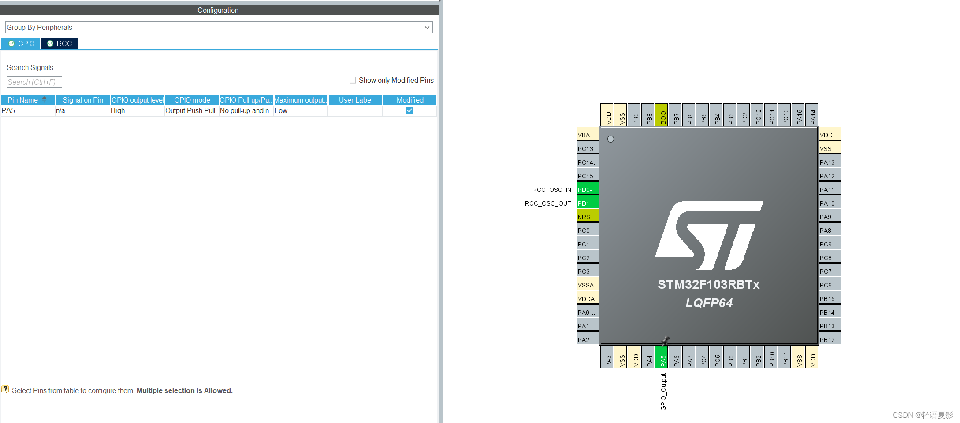Click the VDDA pin on chip

point(588,298)
